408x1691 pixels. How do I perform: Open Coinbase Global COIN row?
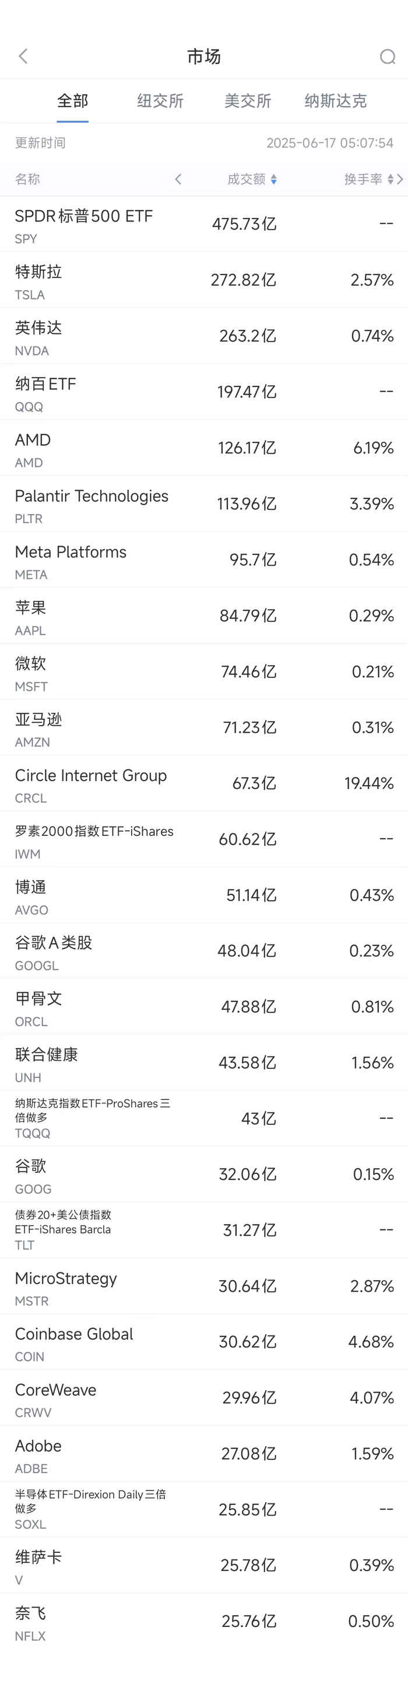click(x=204, y=1342)
